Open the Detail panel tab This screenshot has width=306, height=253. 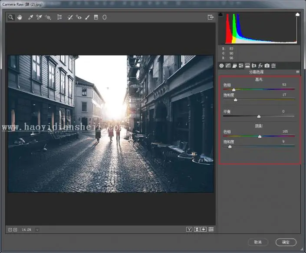click(x=234, y=66)
